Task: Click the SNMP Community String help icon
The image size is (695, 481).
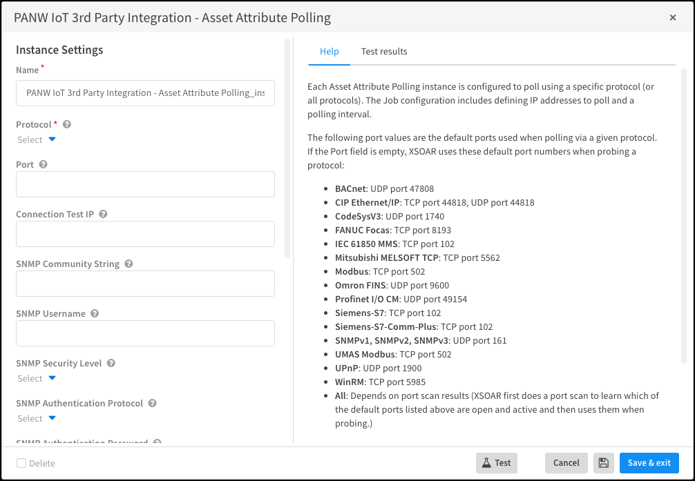Action: click(x=128, y=264)
